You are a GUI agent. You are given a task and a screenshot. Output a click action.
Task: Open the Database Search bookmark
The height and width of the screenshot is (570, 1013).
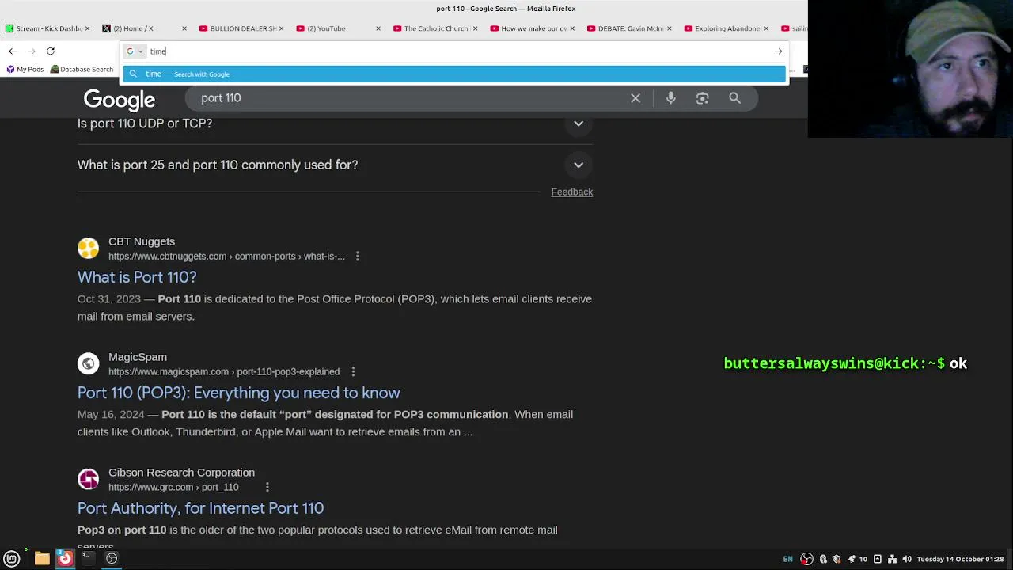82,70
